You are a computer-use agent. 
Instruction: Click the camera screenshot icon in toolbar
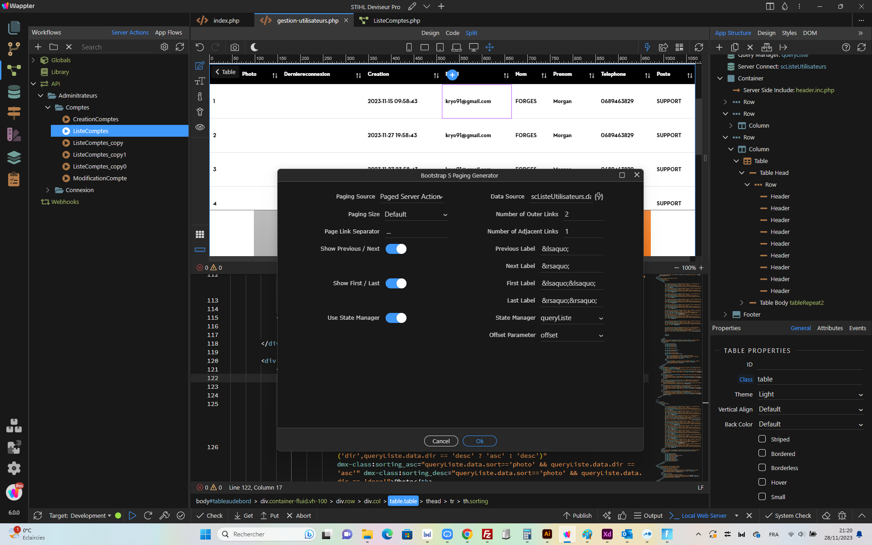[234, 47]
